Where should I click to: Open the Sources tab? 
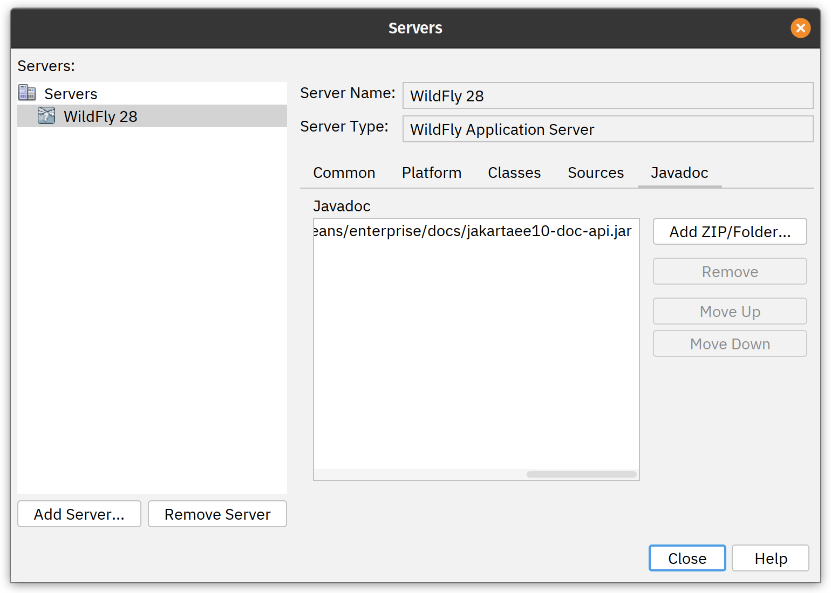tap(596, 173)
